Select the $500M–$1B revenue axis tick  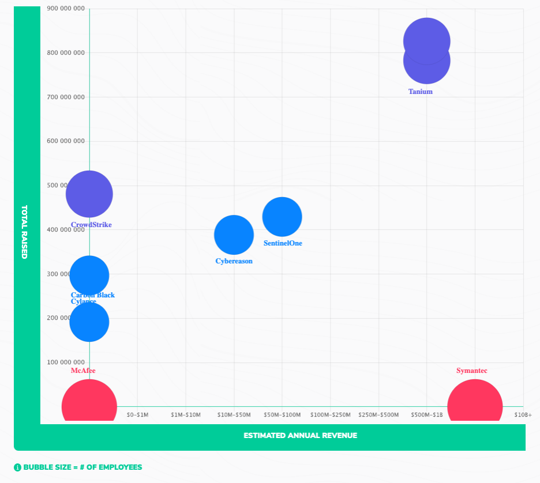pos(426,415)
